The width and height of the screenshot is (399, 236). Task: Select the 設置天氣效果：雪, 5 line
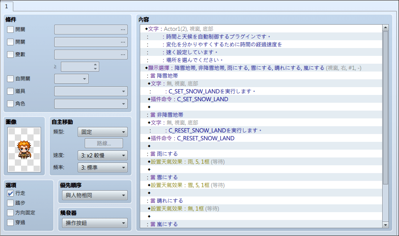(261, 185)
